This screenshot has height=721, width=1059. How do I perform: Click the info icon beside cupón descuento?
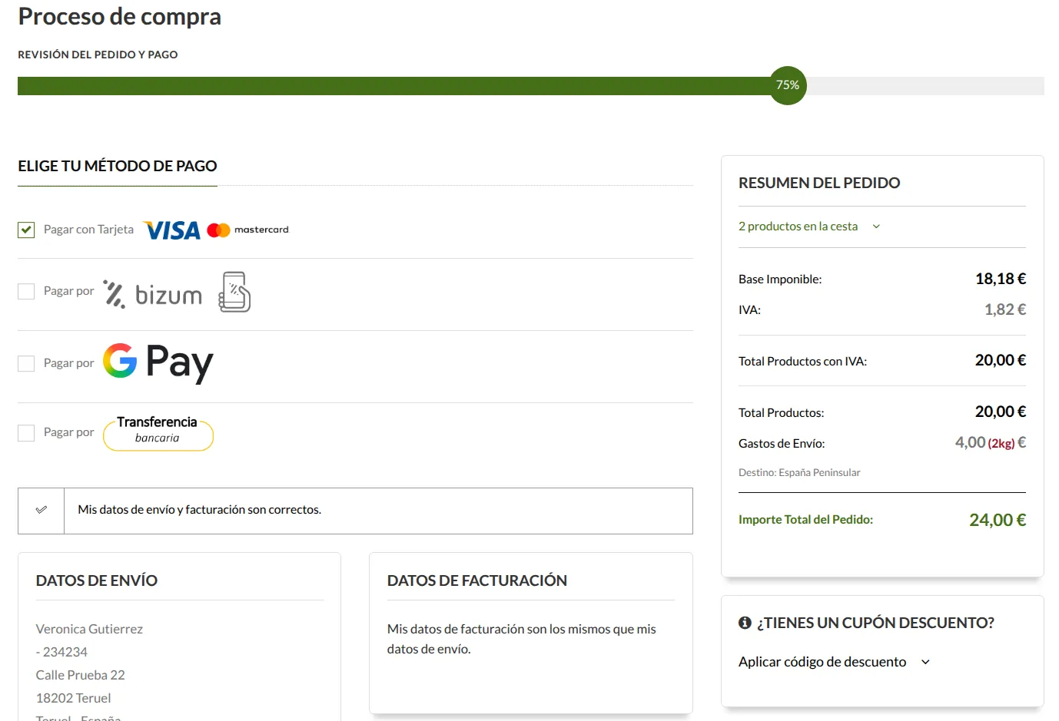pos(745,623)
